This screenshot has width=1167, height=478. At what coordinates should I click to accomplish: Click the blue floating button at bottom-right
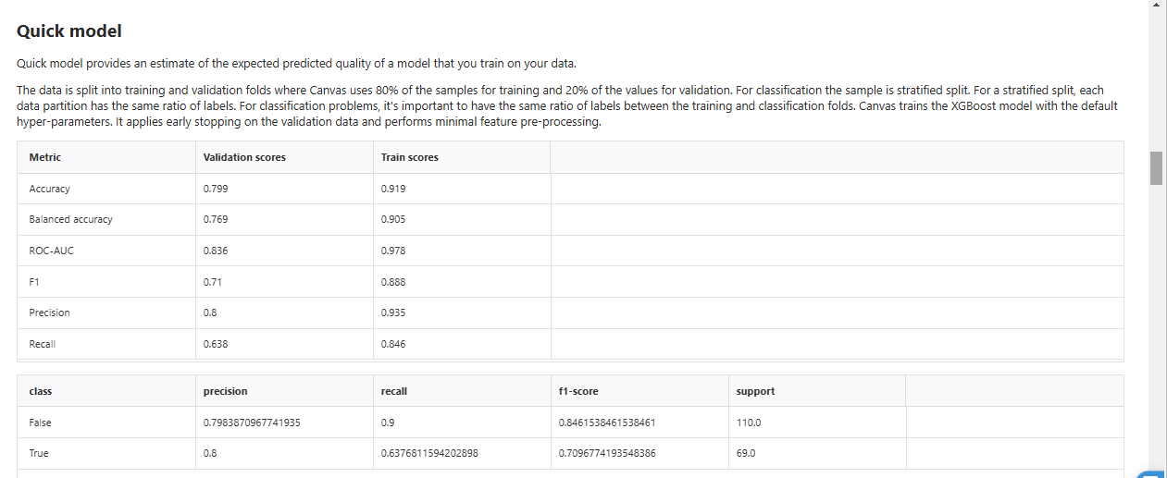pos(1150,474)
